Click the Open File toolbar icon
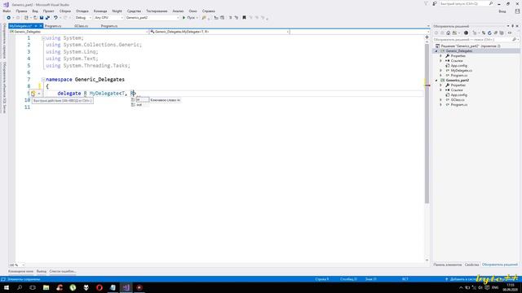This screenshot has height=293, width=522. click(35, 18)
